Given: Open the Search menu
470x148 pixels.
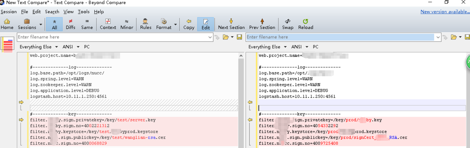Looking at the screenshot, I should (52, 12).
